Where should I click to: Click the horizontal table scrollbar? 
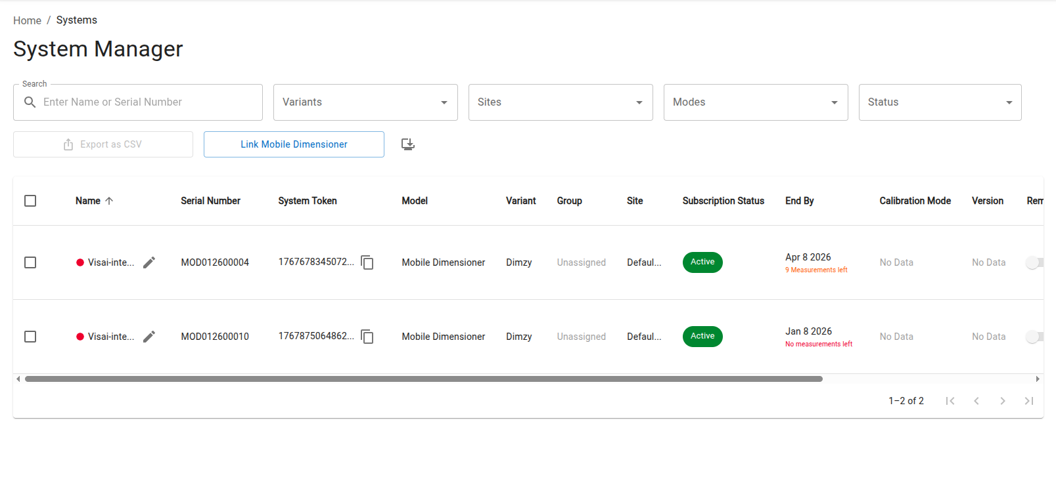(424, 379)
